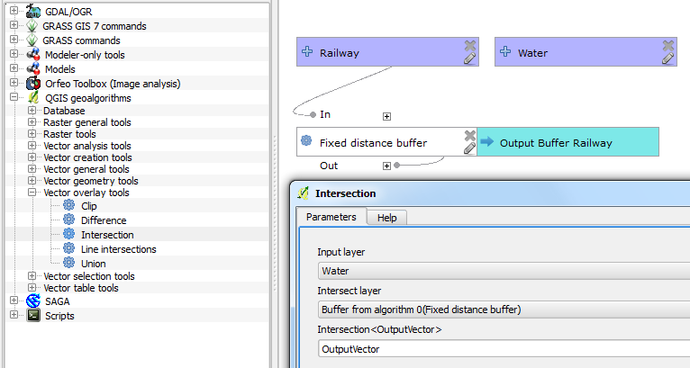Click the Orfeo Toolbox (Image analysis) label

point(113,84)
